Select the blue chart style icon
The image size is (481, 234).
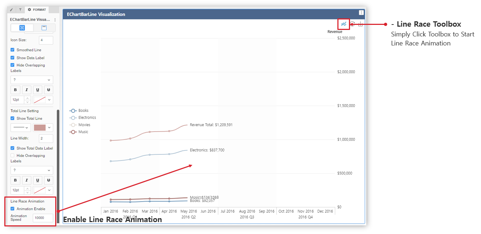(22, 28)
